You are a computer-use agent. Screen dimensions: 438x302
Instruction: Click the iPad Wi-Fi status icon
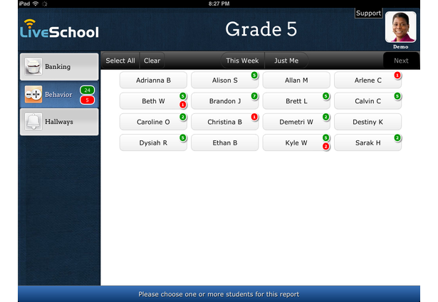(x=36, y=4)
